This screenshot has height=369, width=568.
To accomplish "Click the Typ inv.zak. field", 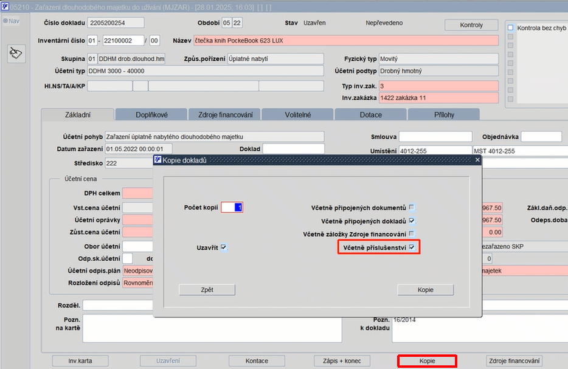I will (438, 86).
